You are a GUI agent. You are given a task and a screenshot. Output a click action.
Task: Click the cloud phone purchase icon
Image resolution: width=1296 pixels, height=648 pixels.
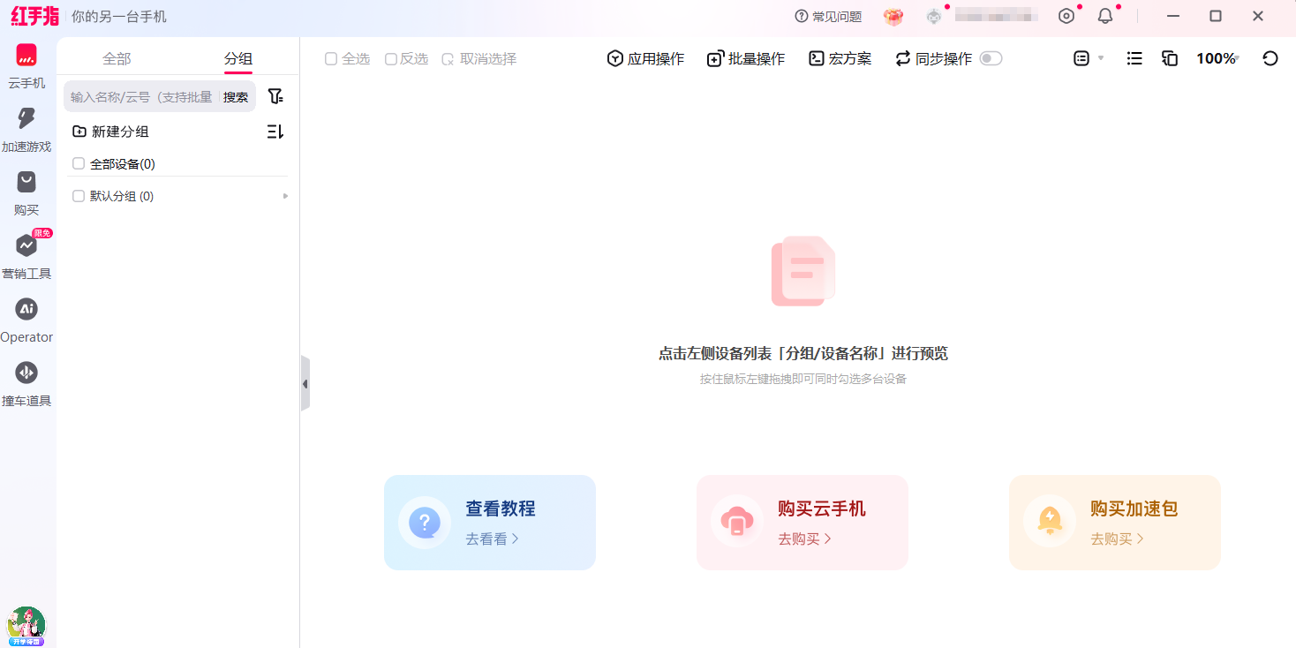click(x=737, y=522)
